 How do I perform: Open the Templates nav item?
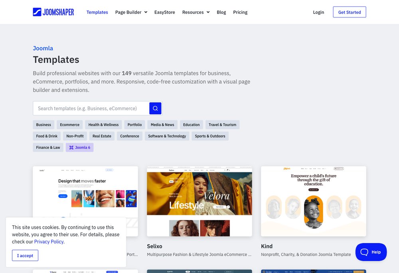[x=97, y=12]
